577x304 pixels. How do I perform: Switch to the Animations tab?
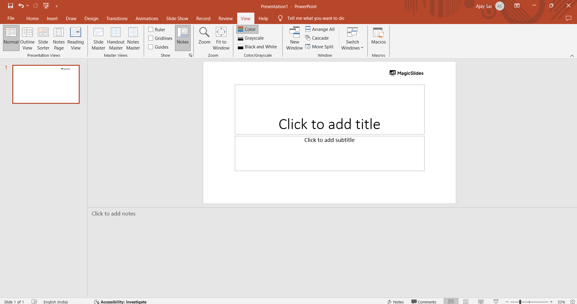point(147,19)
